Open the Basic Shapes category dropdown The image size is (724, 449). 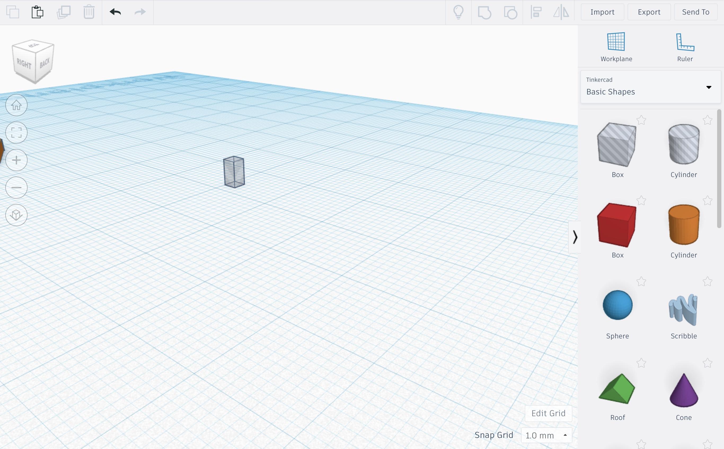651,87
